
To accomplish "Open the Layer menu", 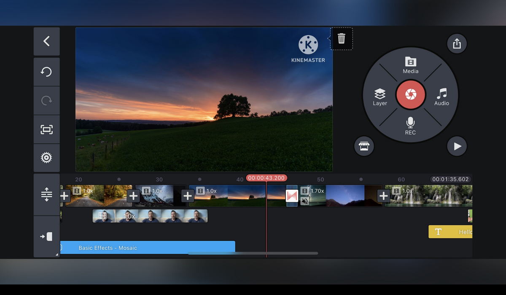I will click(380, 97).
